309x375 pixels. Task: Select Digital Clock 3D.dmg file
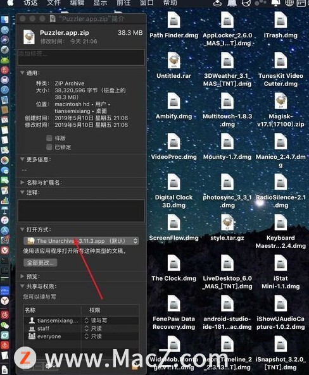[174, 182]
